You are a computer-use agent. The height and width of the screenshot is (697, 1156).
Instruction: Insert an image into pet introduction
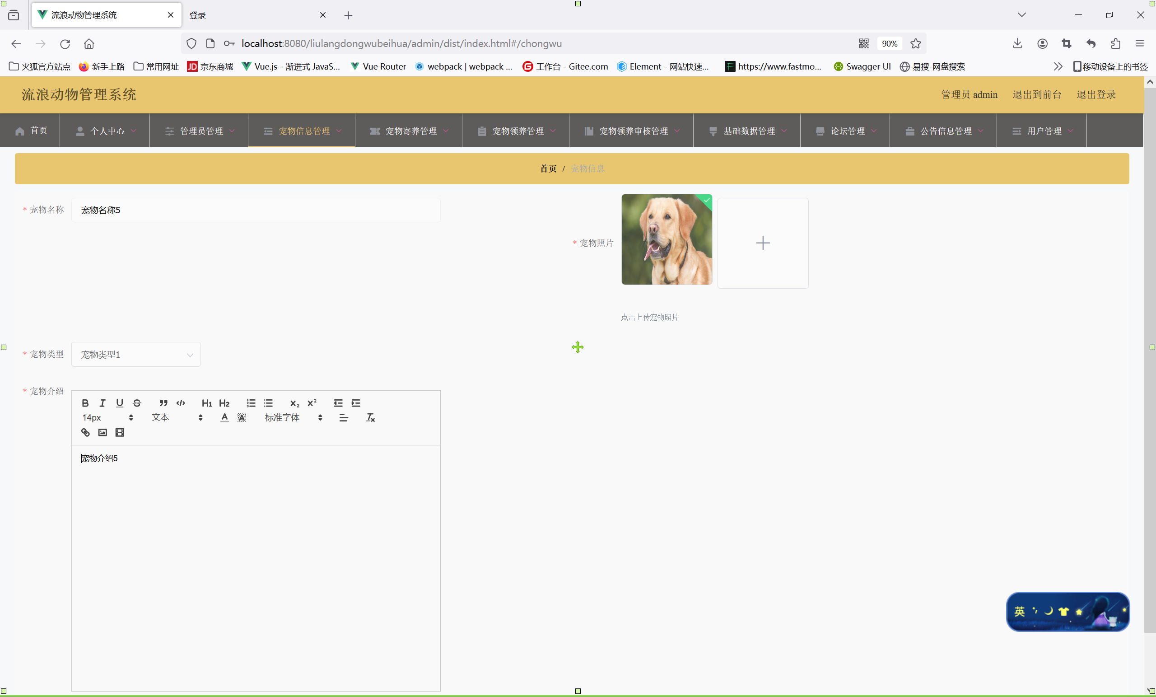pyautogui.click(x=102, y=432)
